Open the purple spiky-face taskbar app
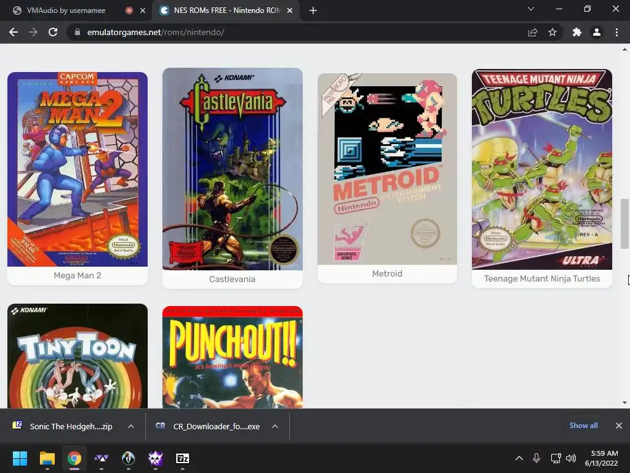This screenshot has width=630, height=473. tap(156, 458)
